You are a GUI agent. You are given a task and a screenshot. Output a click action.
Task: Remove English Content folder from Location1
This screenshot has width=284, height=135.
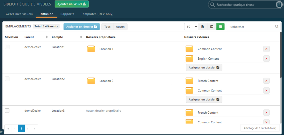tap(266, 59)
